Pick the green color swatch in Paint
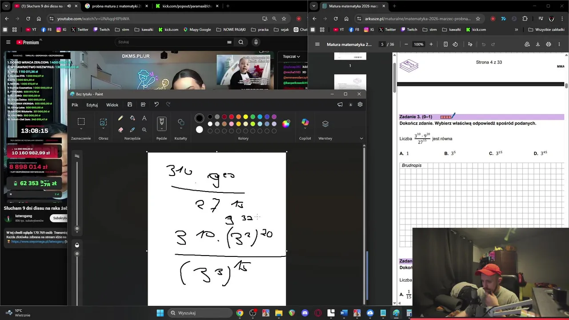 (252, 117)
